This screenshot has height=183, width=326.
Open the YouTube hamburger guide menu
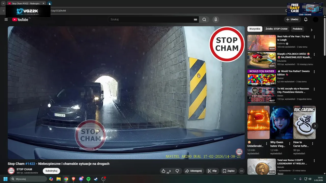[6, 20]
